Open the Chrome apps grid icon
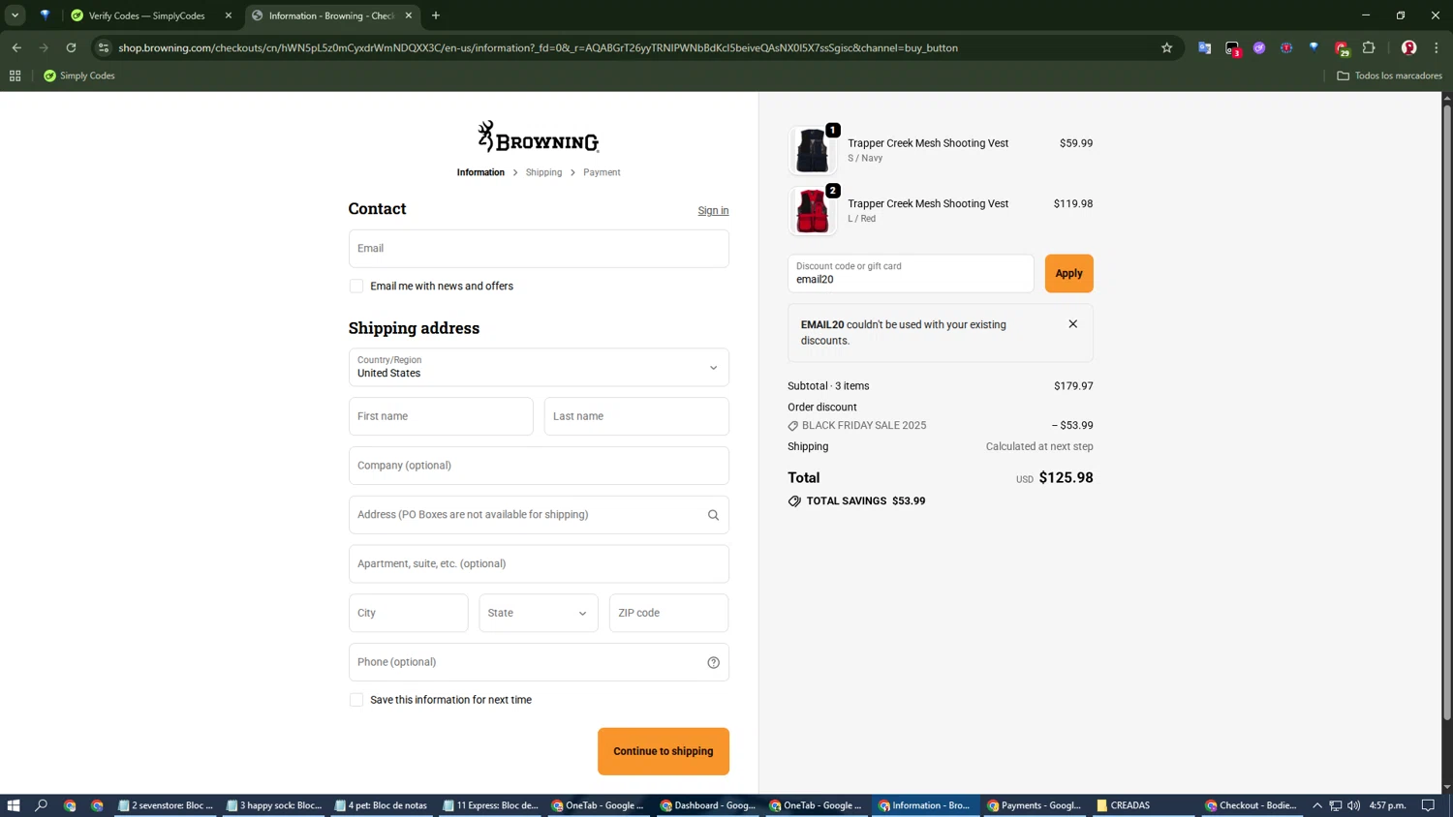The width and height of the screenshot is (1453, 817). (15, 76)
